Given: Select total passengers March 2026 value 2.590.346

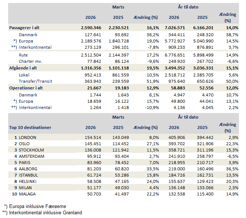Looking at the screenshot, I should [90, 28].
